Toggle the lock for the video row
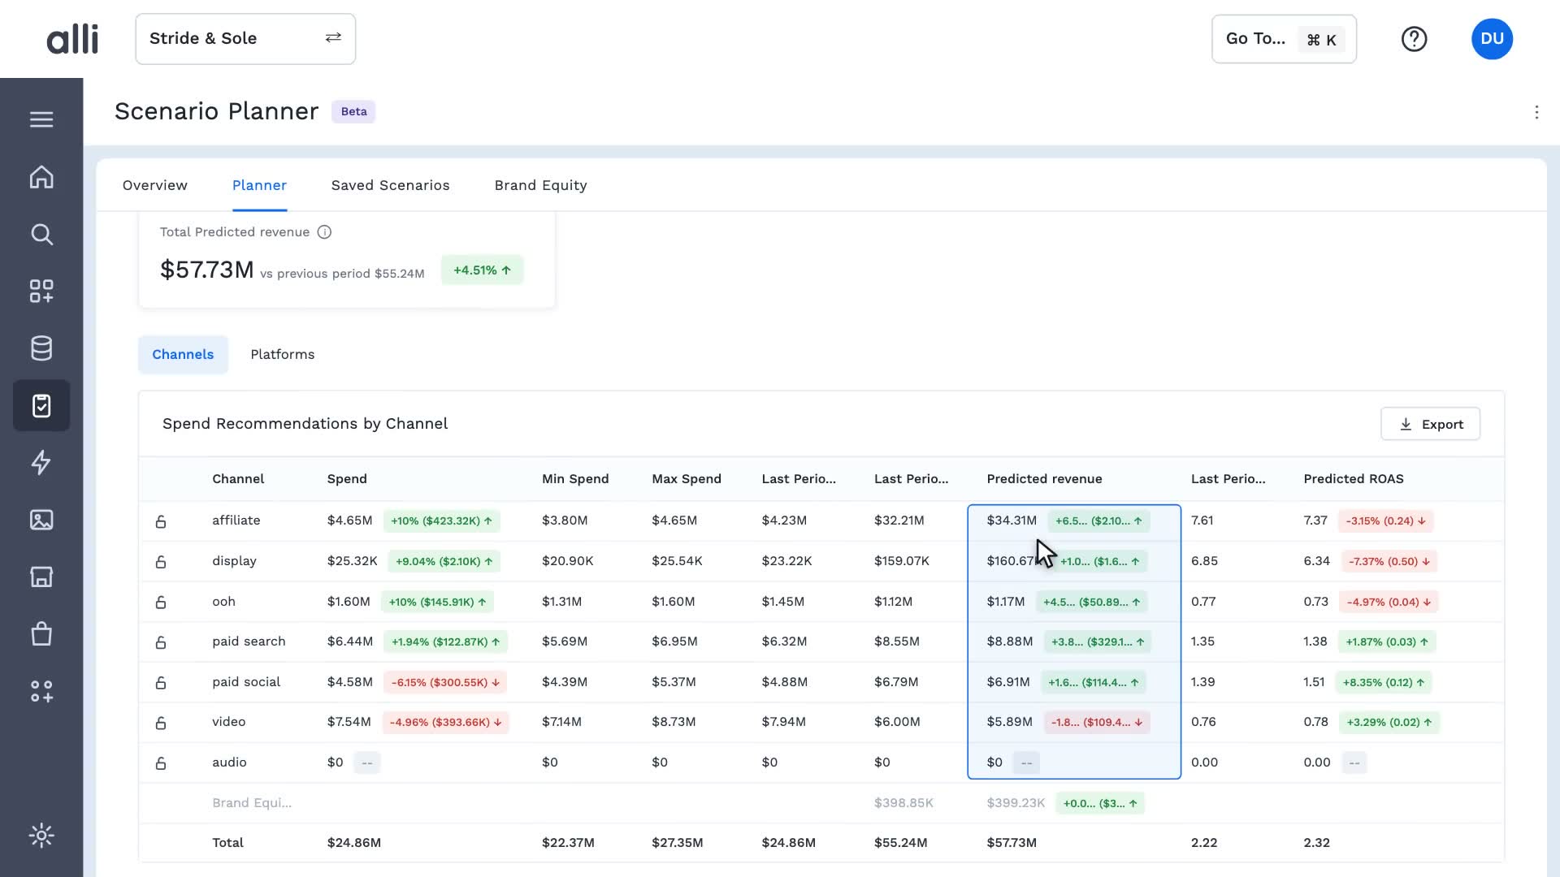1560x877 pixels. point(161,723)
